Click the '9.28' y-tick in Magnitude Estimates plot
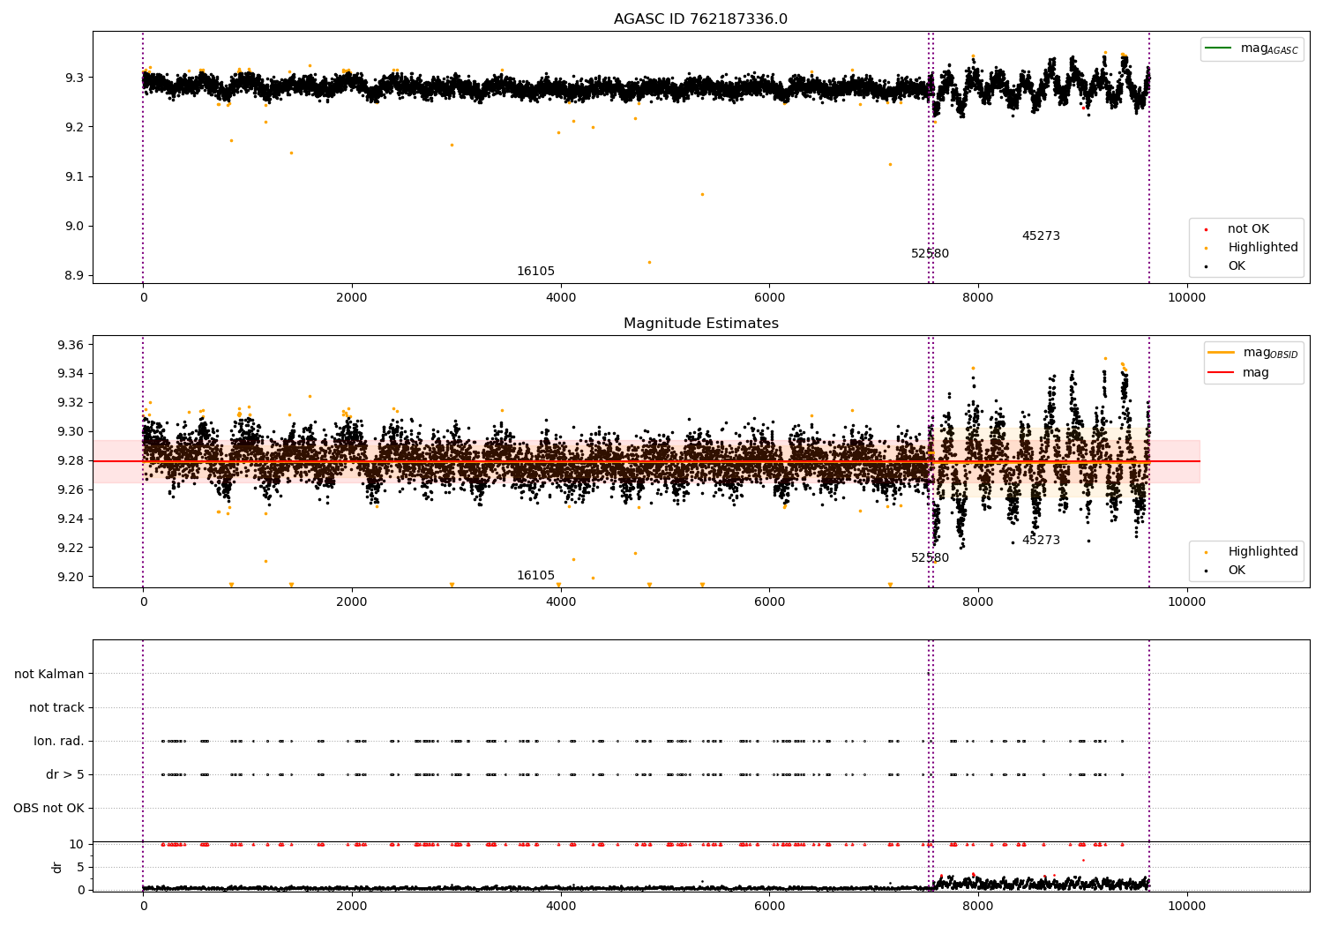The image size is (1323, 926). pyautogui.click(x=71, y=461)
